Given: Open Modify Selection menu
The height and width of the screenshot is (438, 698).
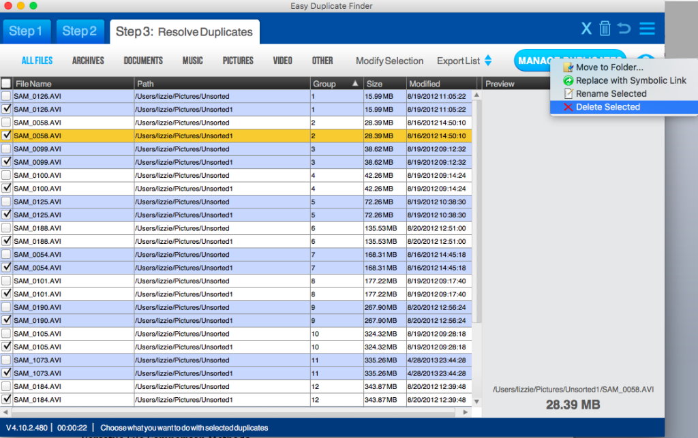Looking at the screenshot, I should point(389,61).
